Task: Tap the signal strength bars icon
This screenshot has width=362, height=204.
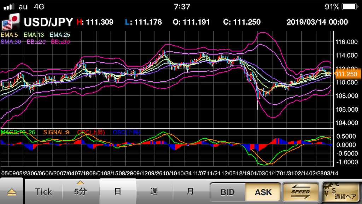Action: [x=9, y=6]
